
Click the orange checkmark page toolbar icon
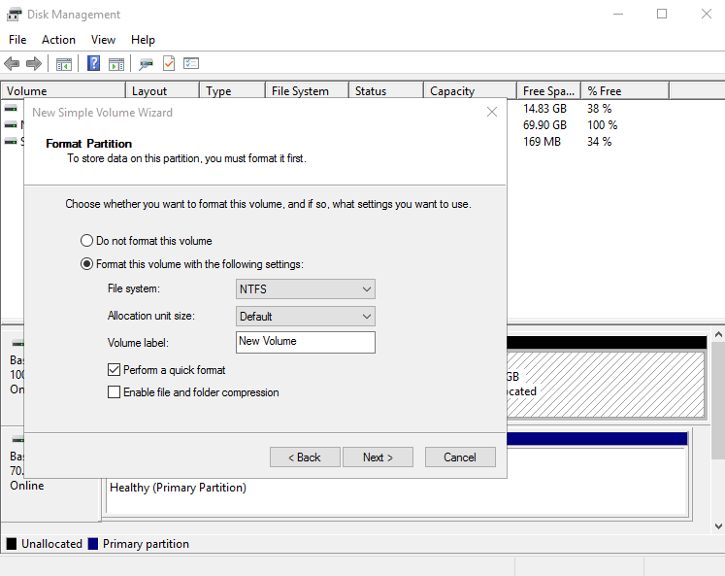pos(169,63)
